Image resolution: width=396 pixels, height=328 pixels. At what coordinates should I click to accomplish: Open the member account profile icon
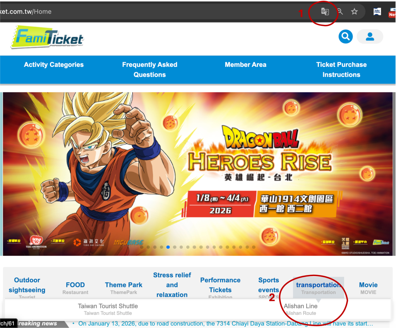[x=370, y=37]
